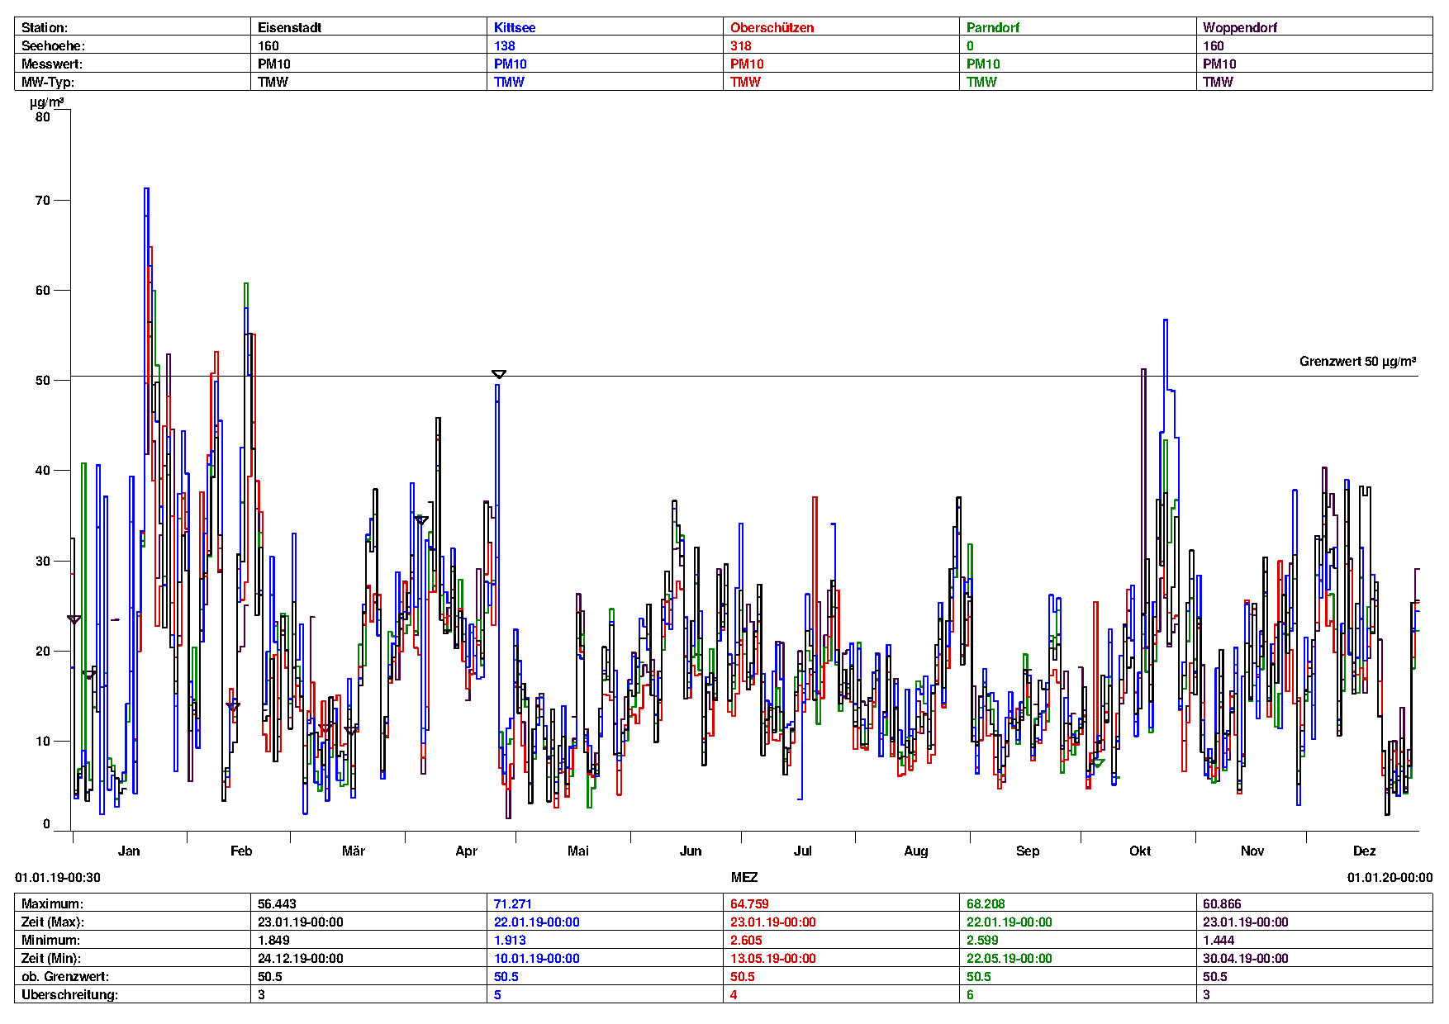1449x1024 pixels.
Task: Click the Mai month label
Action: click(578, 851)
